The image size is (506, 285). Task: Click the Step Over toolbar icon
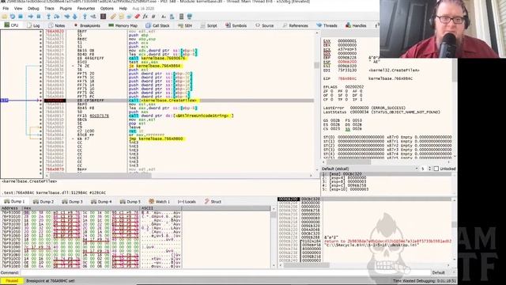(56, 16)
